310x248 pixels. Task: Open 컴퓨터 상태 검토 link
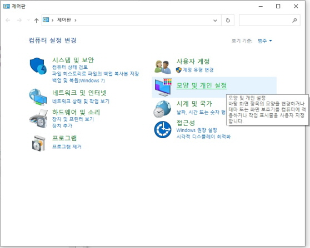pos(70,67)
